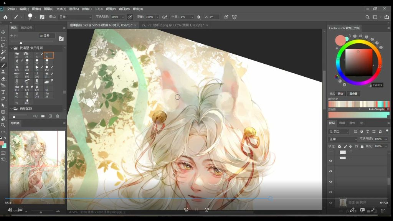Open brush settings panel icon in options bar
Image resolution: width=393 pixels, height=221 pixels.
pos(42,17)
